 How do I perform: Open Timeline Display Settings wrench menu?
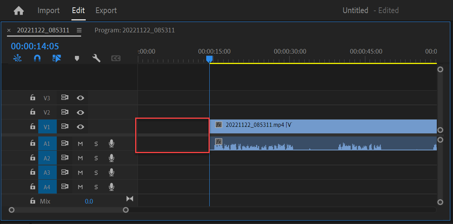click(96, 59)
